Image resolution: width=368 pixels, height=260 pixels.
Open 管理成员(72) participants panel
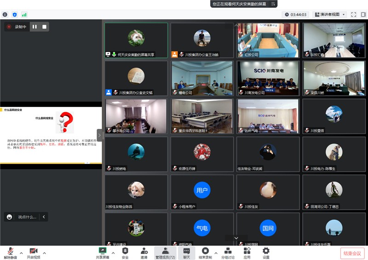pyautogui.click(x=165, y=251)
